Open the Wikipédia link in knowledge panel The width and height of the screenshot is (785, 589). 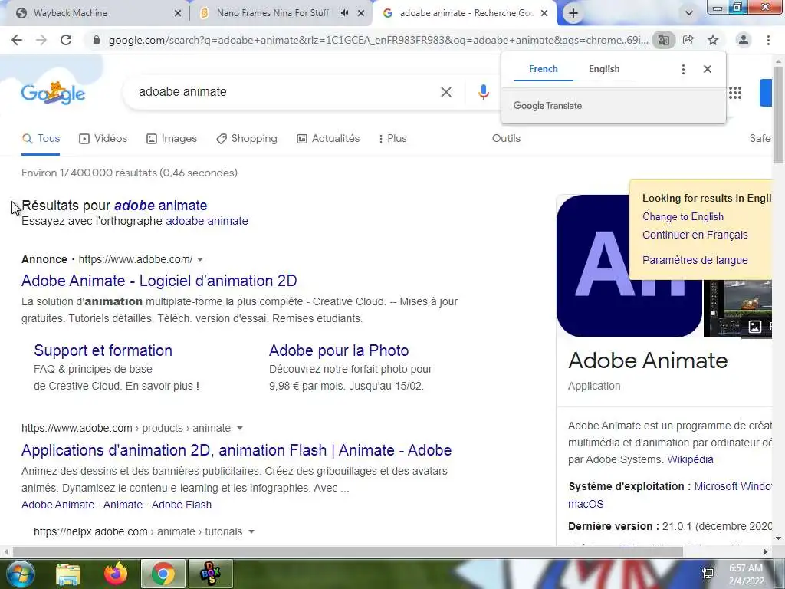[690, 459]
